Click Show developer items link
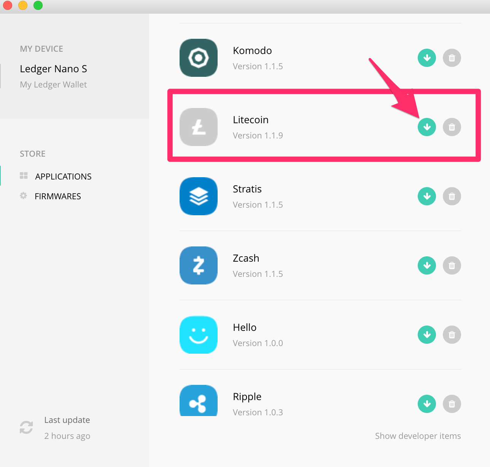Viewport: 490px width, 467px height. [418, 436]
